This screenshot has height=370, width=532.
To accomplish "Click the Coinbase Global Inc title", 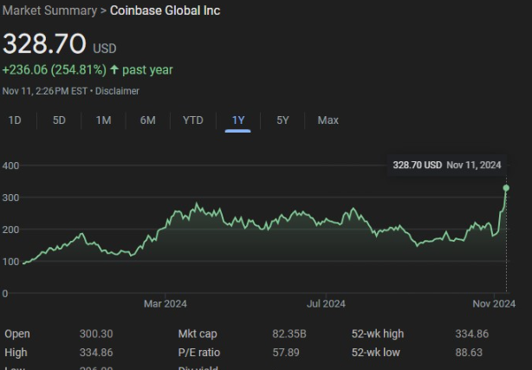I will [165, 10].
